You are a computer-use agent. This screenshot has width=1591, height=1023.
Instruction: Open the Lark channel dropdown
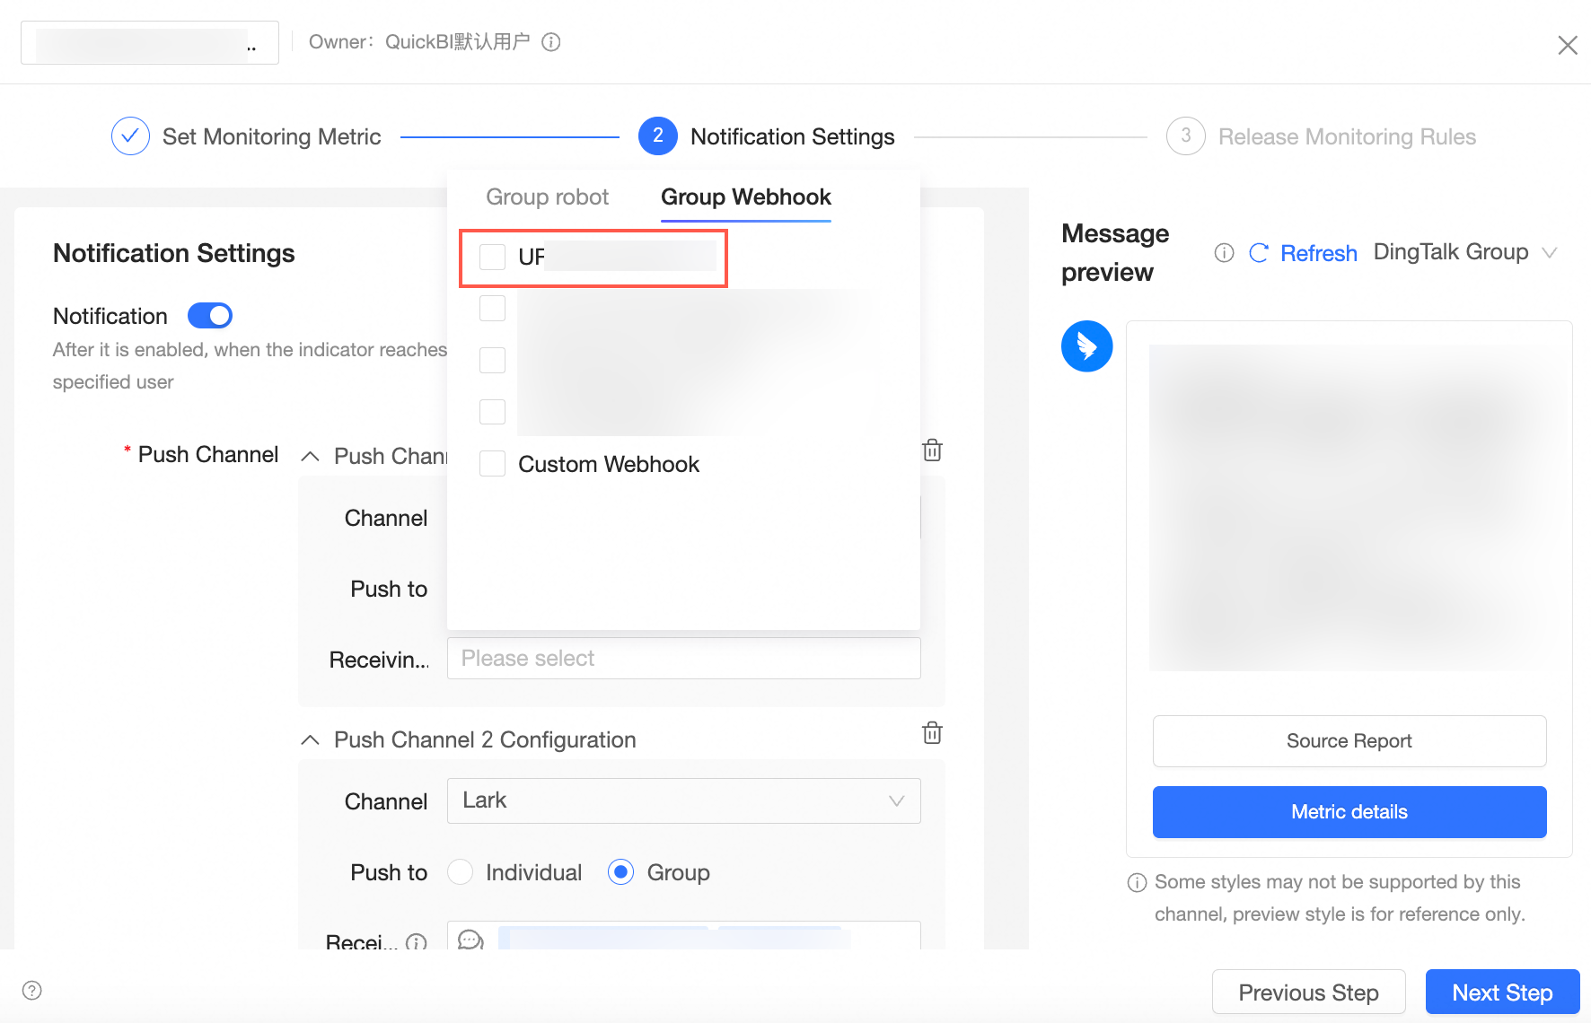pyautogui.click(x=684, y=800)
